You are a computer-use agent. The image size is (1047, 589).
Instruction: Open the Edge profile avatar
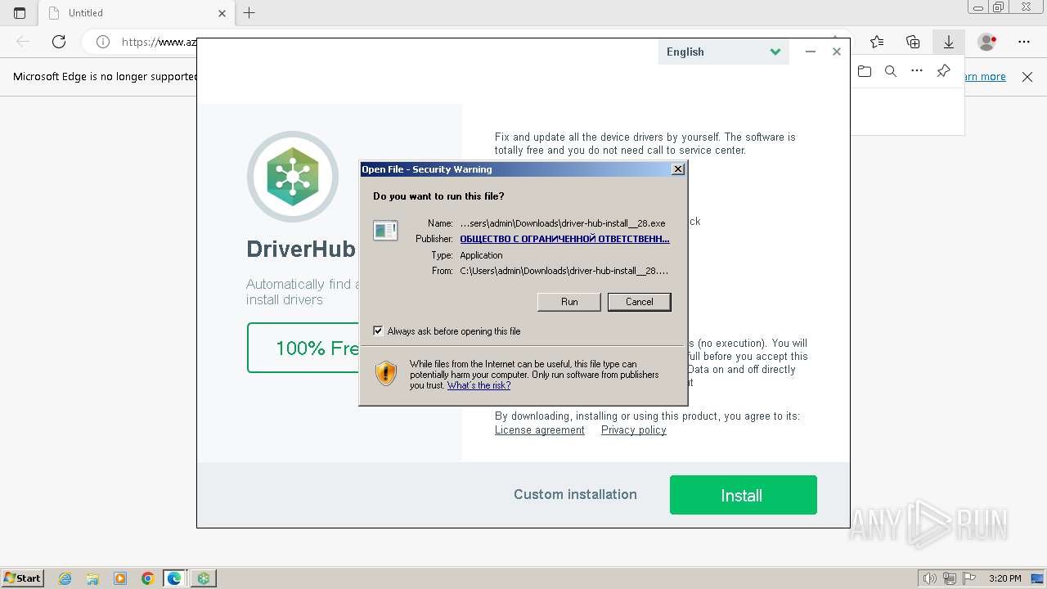[987, 42]
